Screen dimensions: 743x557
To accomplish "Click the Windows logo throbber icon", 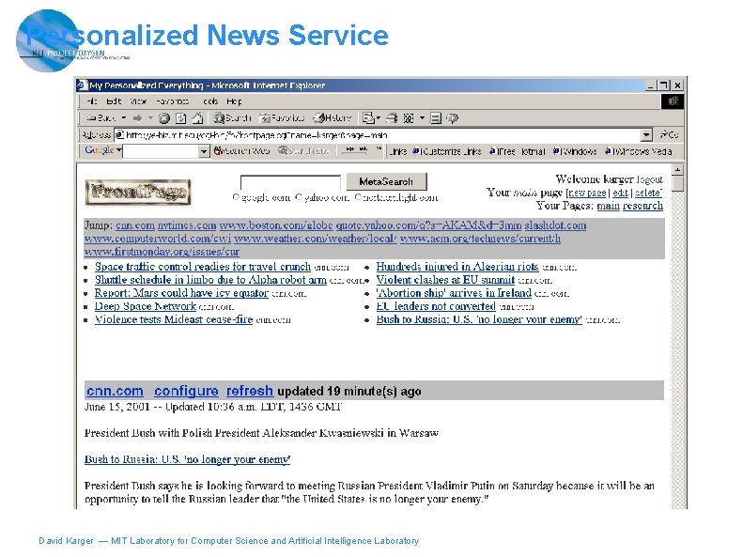I will coord(673,101).
